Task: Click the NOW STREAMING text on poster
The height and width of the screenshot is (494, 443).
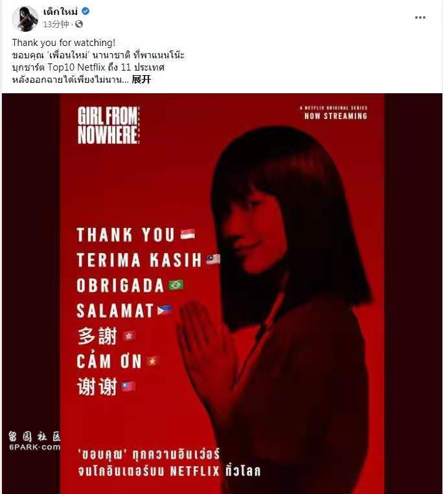Action: click(x=336, y=116)
